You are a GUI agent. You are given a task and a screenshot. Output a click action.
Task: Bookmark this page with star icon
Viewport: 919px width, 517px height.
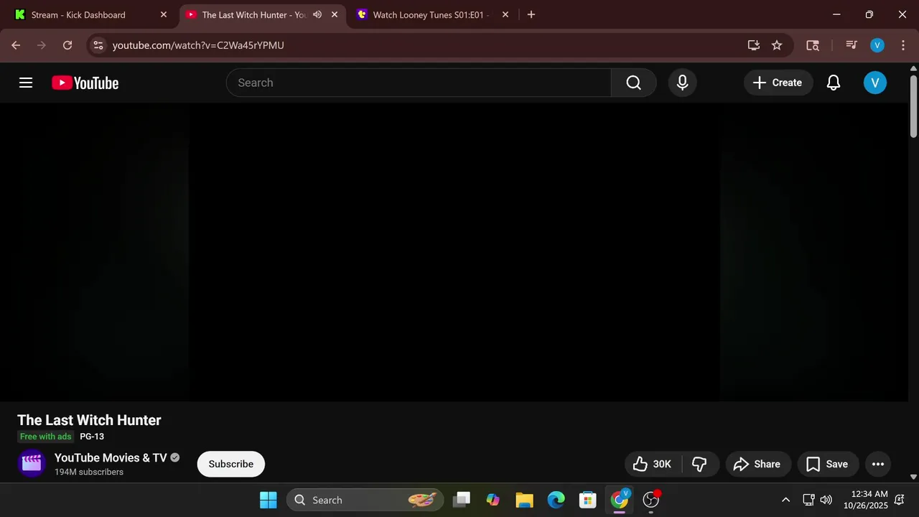777,45
